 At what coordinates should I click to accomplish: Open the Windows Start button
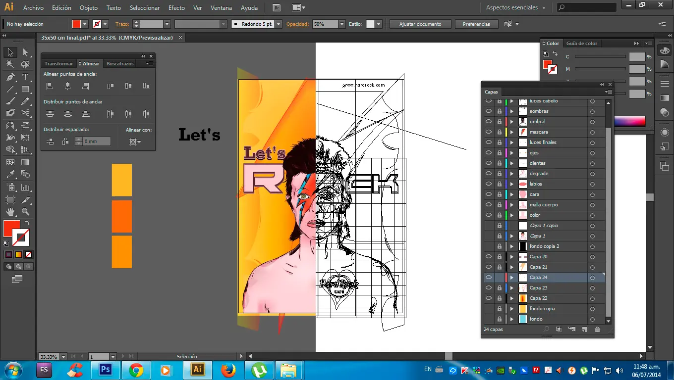coord(13,370)
